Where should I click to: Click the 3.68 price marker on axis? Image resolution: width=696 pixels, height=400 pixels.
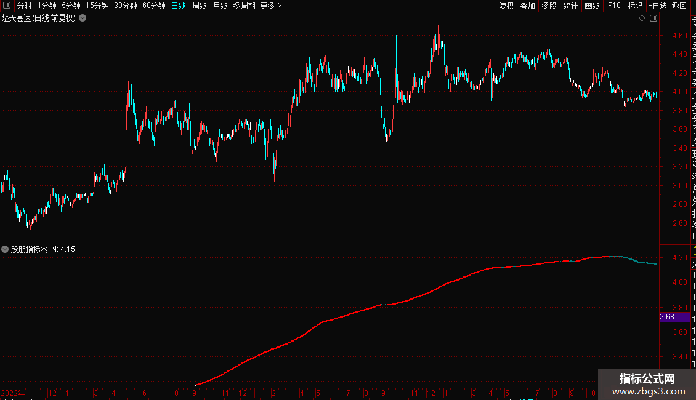[x=674, y=317]
